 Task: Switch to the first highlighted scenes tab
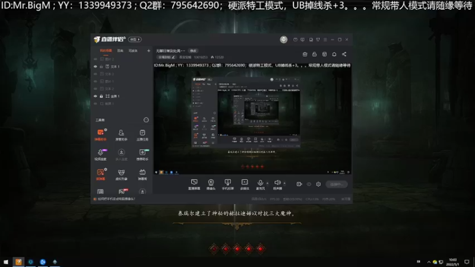coord(106,51)
